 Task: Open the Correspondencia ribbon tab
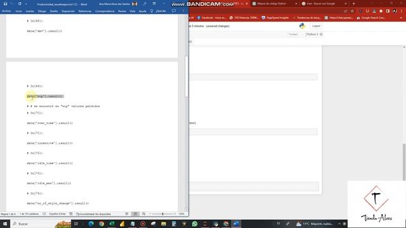click(x=105, y=11)
